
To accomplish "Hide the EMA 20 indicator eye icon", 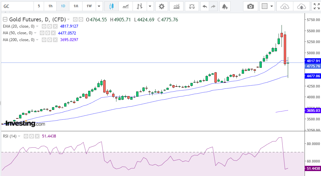I will [x=44, y=26].
